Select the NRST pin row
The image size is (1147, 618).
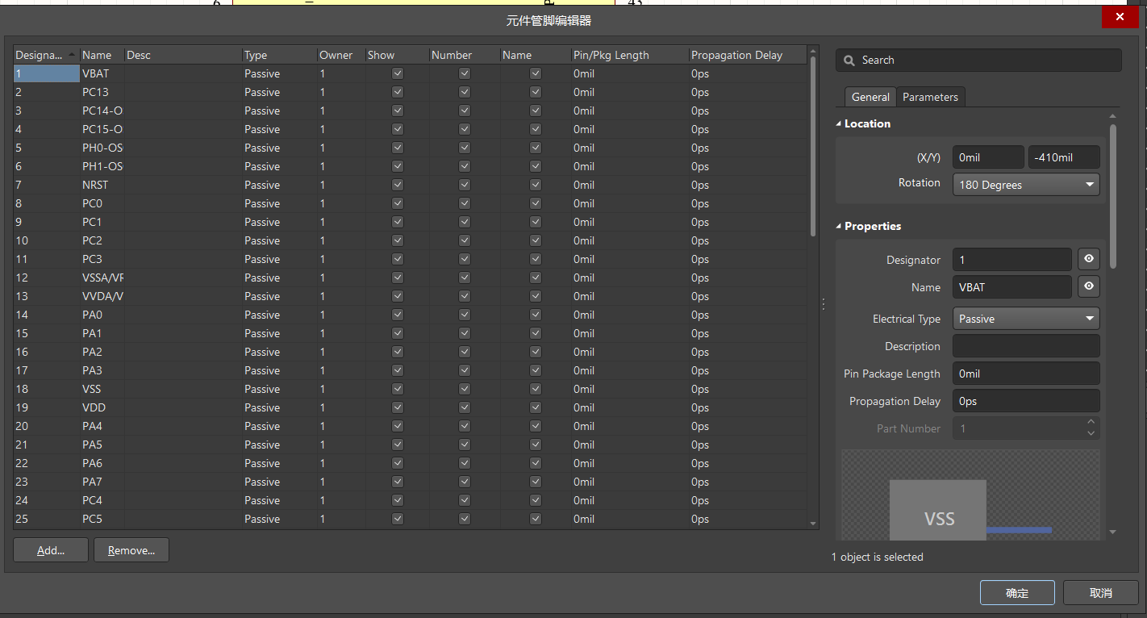(411, 185)
